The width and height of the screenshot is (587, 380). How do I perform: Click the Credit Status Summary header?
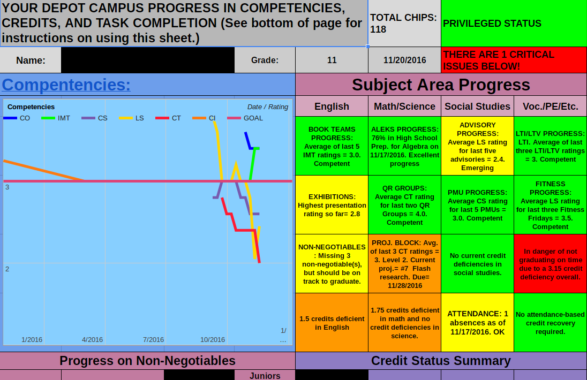(441, 361)
